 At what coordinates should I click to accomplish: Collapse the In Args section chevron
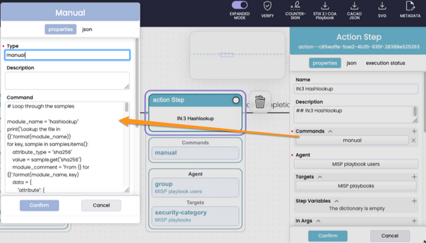point(318,221)
